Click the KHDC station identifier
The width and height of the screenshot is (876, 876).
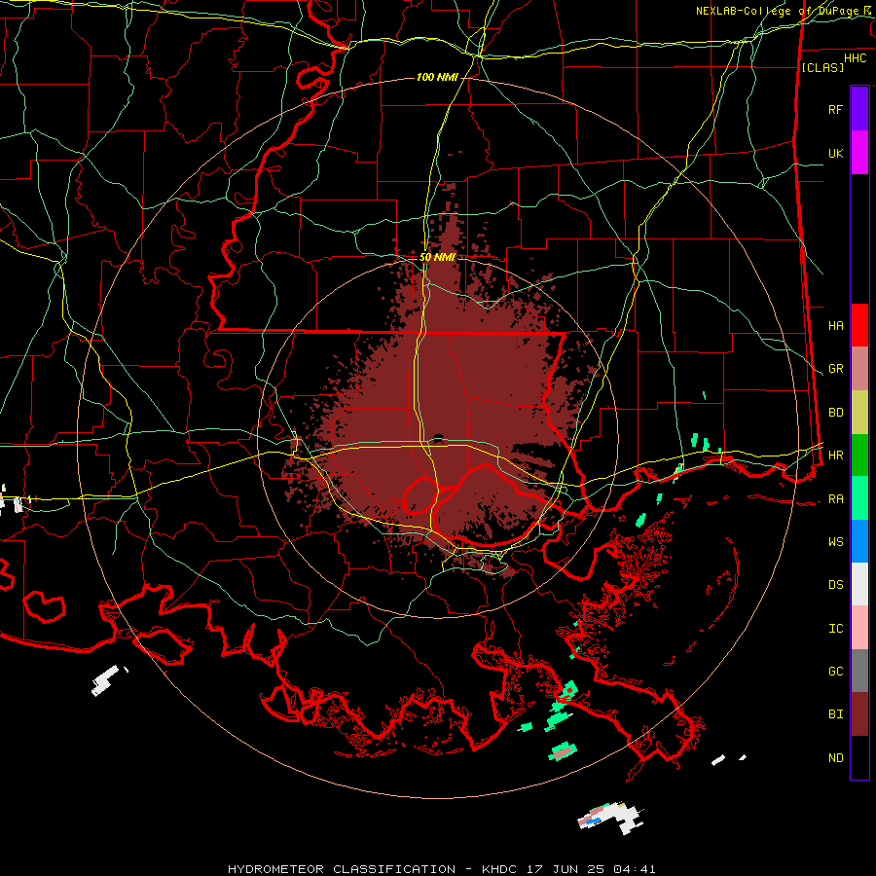(500, 869)
